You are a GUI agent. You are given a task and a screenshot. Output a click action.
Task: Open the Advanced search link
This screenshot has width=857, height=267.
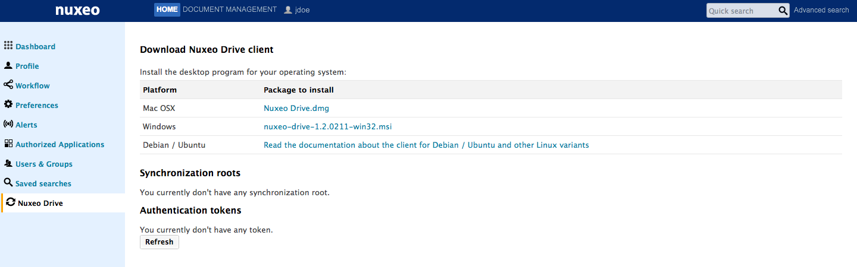tap(821, 10)
